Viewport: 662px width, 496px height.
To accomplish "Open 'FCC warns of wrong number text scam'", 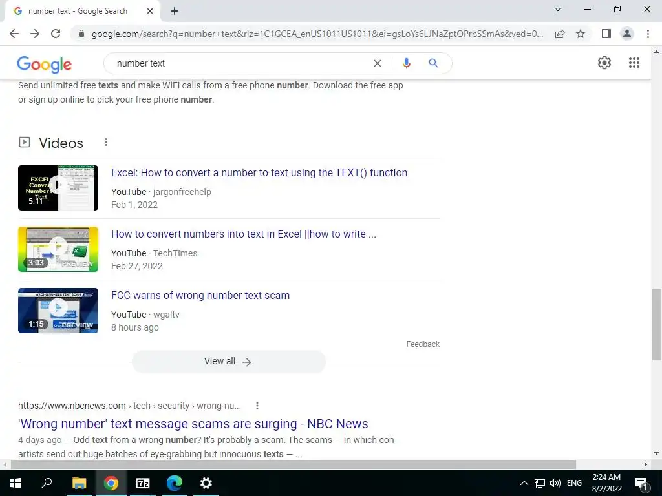I will tap(200, 295).
